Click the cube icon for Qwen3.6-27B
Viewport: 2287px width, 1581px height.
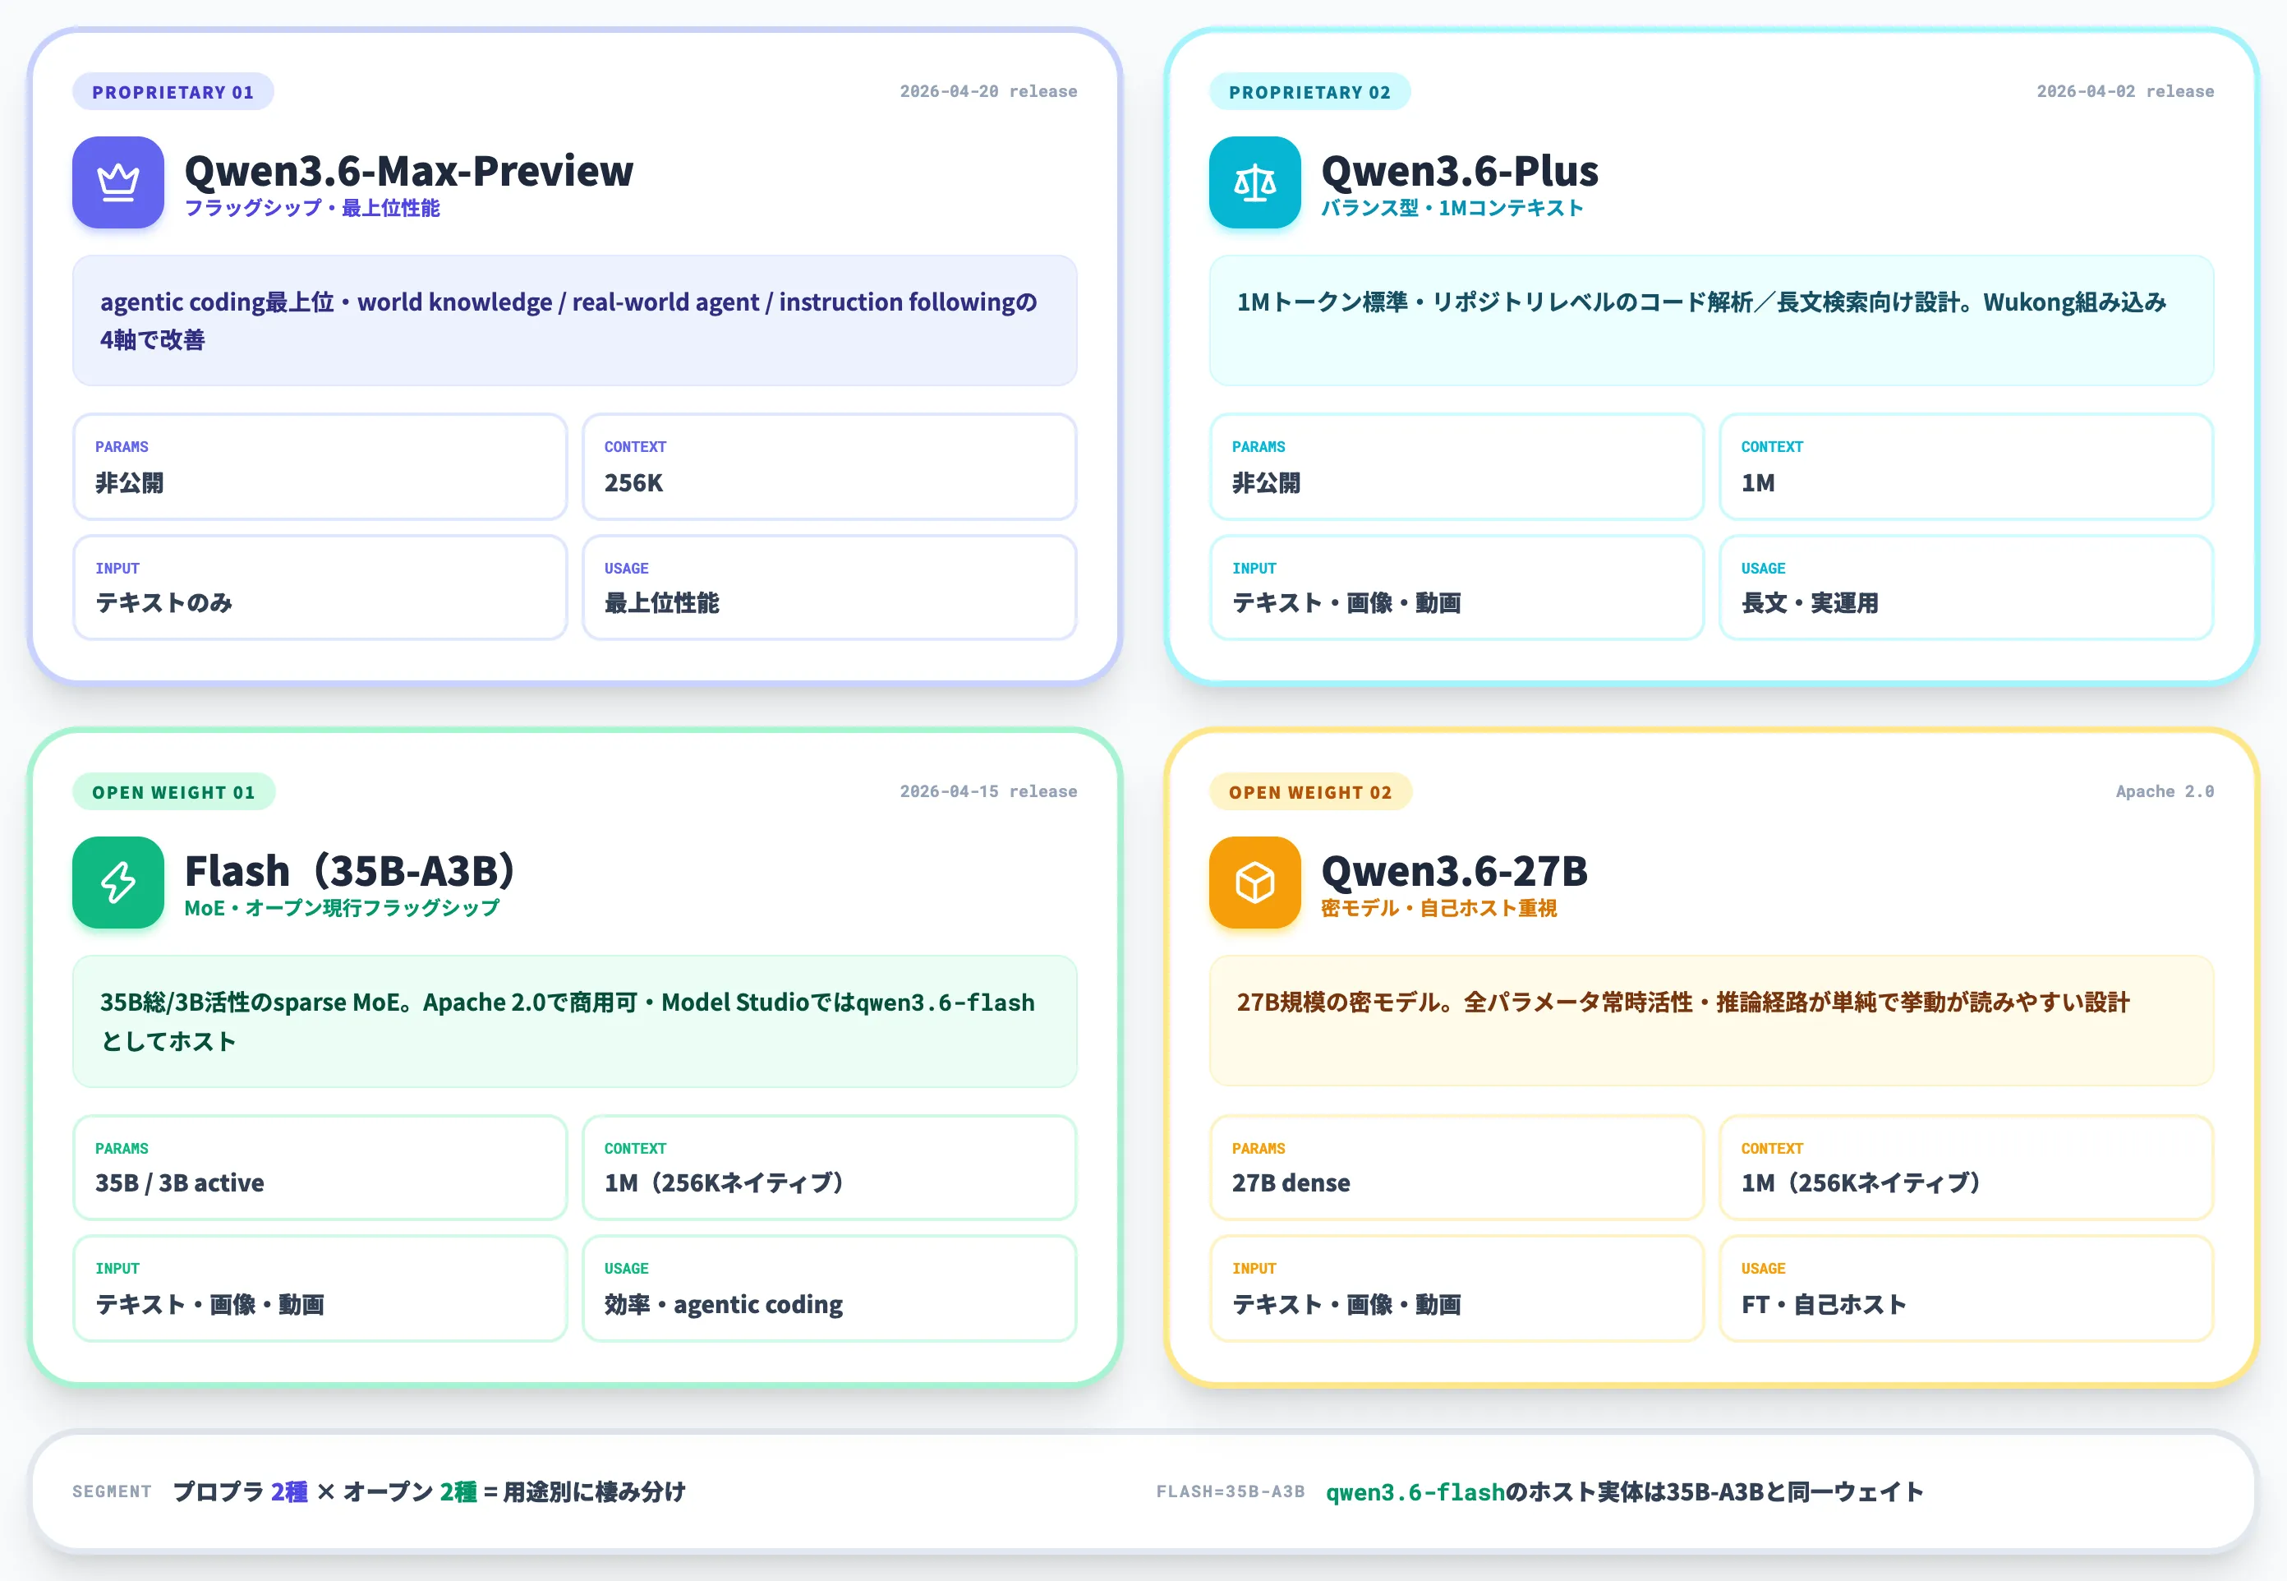(1254, 883)
